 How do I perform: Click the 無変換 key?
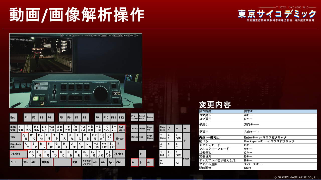[47, 162]
